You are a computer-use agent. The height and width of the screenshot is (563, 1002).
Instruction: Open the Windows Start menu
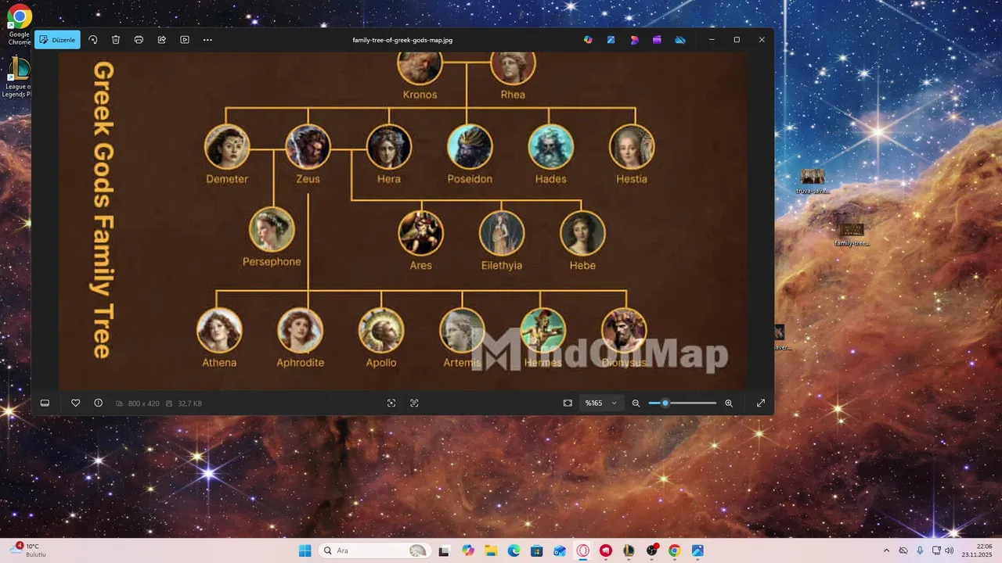click(305, 550)
